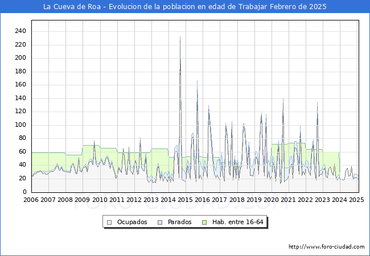Click the 2021 x-axis year label

coord(288,200)
